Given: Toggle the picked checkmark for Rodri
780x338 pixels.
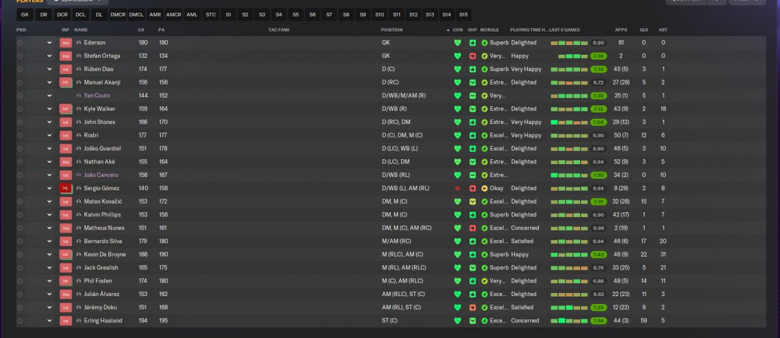Looking at the screenshot, I should (20, 136).
